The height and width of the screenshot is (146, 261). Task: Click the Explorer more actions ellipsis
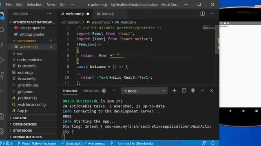pos(49,14)
